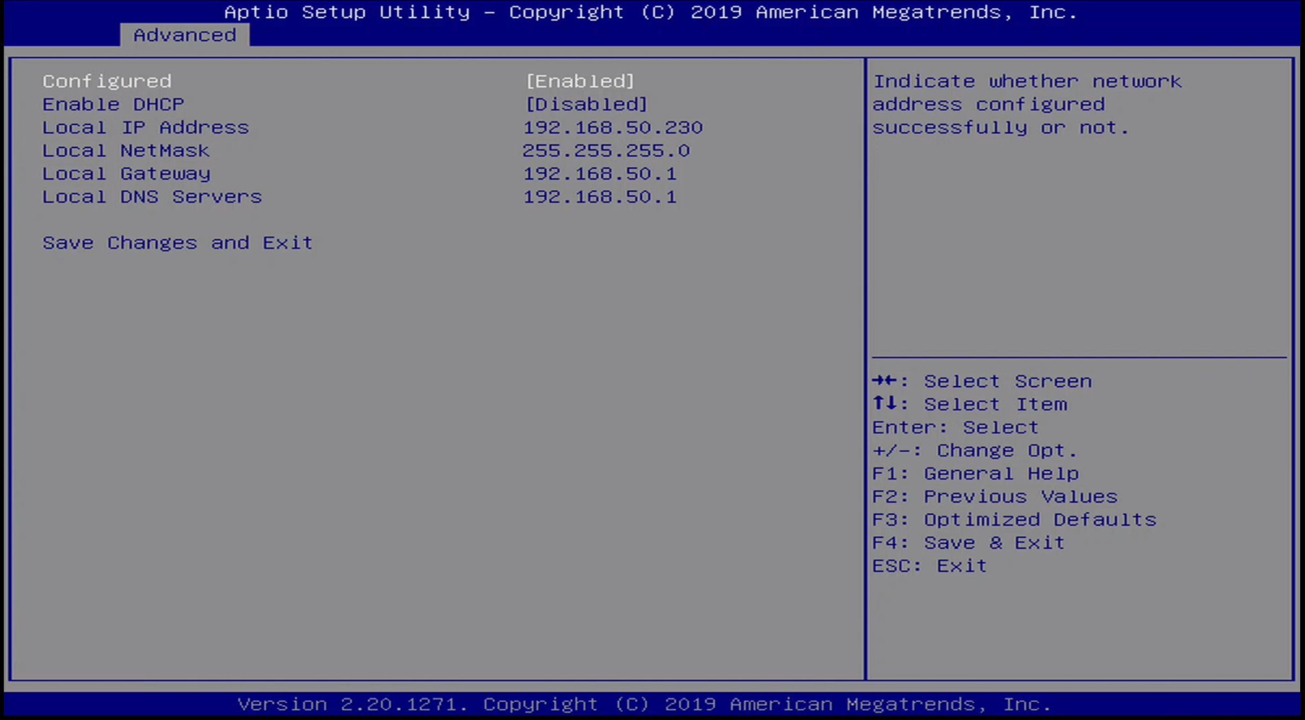Click the F4: Save & Exit hint
Screen dimensions: 1305x720
[x=969, y=543]
